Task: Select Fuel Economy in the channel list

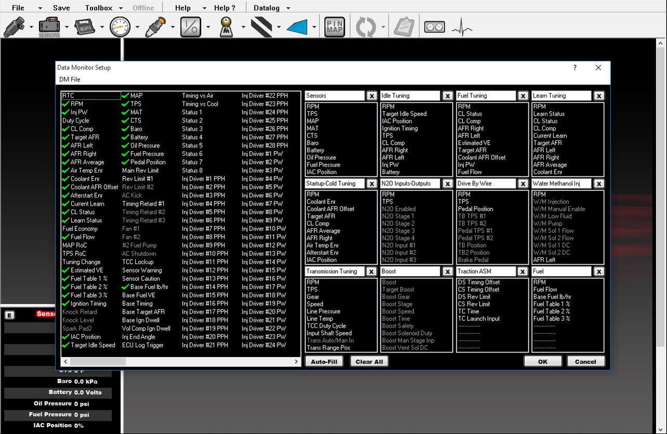Action: click(x=80, y=228)
